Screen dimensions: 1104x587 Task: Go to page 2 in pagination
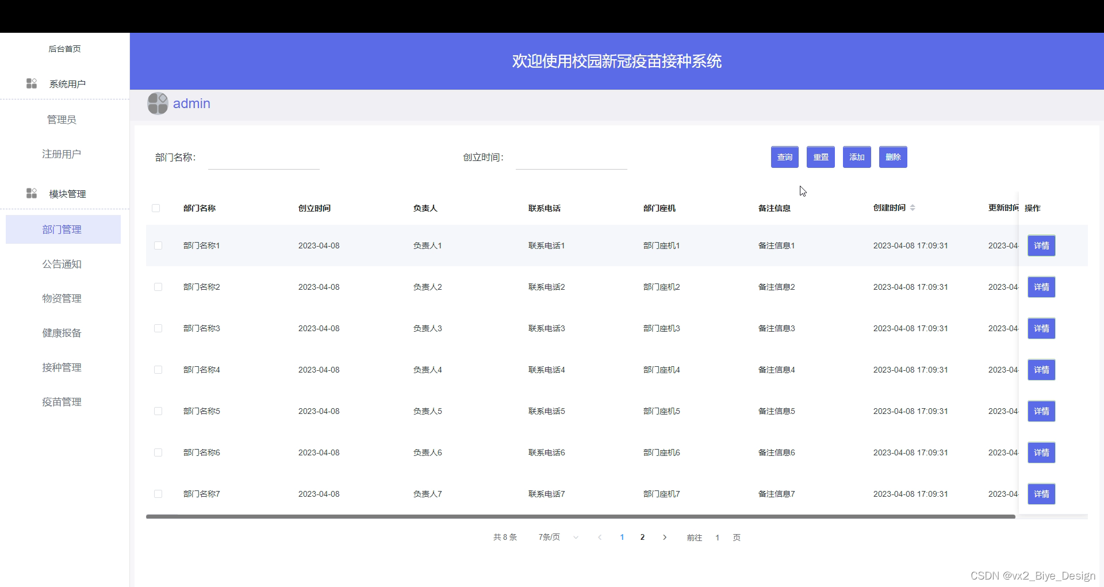click(642, 537)
